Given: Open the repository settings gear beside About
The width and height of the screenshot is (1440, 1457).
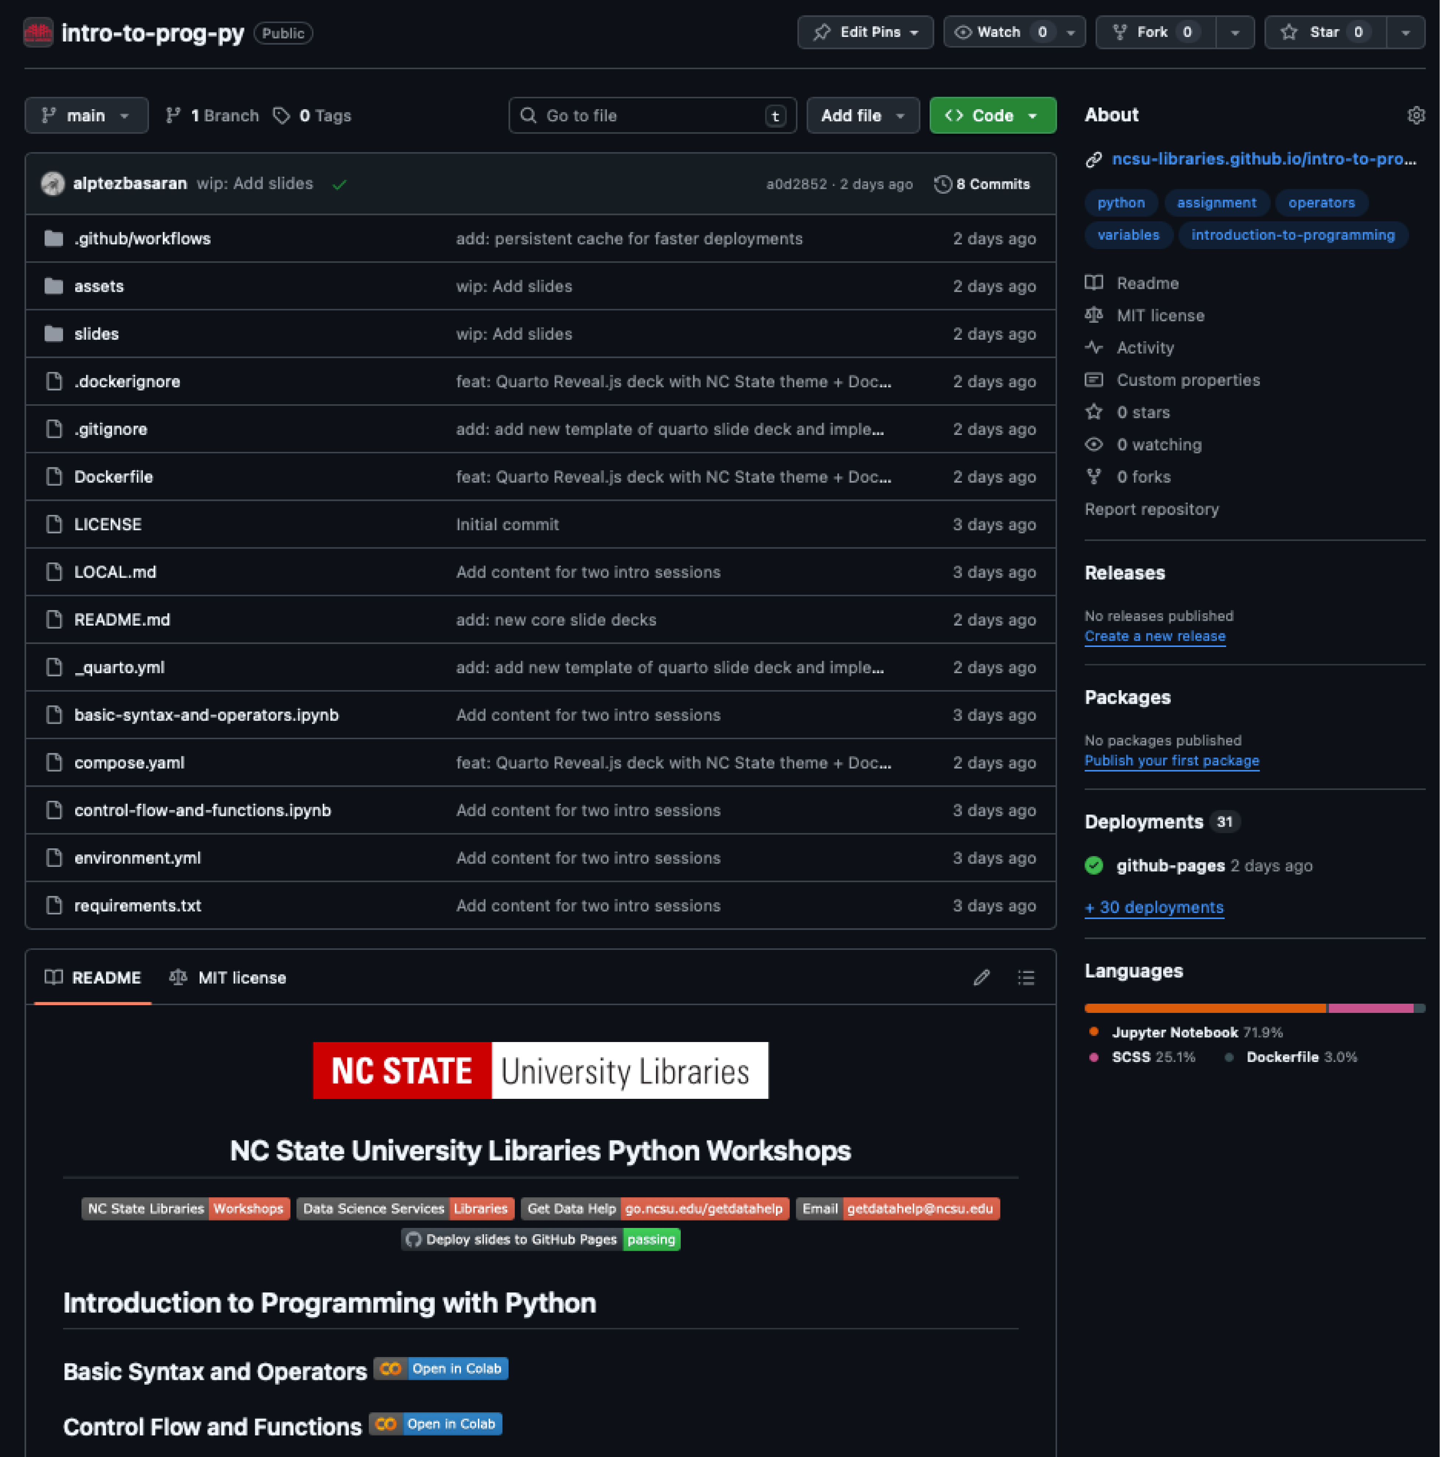Looking at the screenshot, I should tap(1417, 115).
